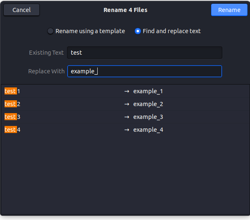Click the arrow icon before example_2
This screenshot has width=250, height=220.
pos(127,104)
